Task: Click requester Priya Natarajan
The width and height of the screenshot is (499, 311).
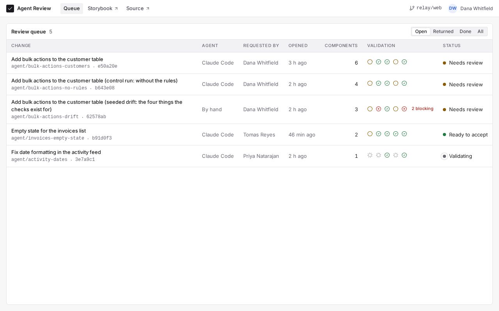Action: point(261,156)
